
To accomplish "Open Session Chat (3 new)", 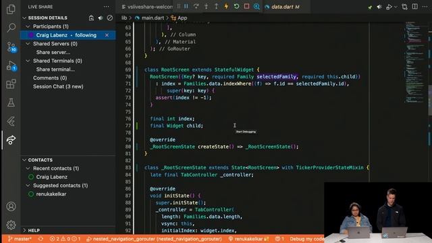I will [x=58, y=86].
